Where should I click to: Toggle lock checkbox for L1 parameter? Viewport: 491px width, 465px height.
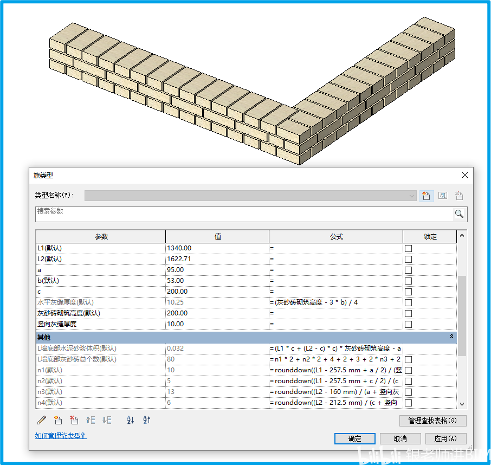pos(408,248)
